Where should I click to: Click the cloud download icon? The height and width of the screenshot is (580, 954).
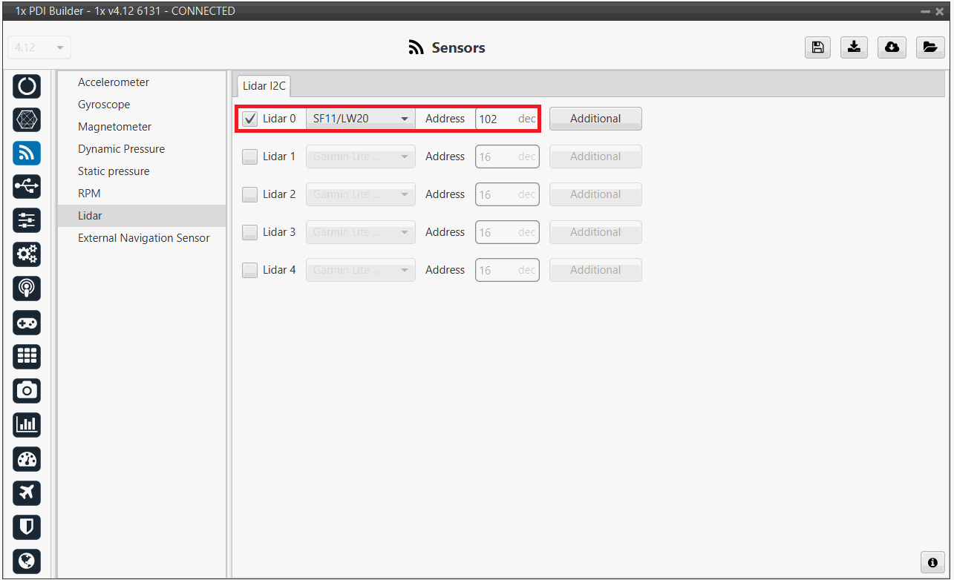pyautogui.click(x=892, y=47)
